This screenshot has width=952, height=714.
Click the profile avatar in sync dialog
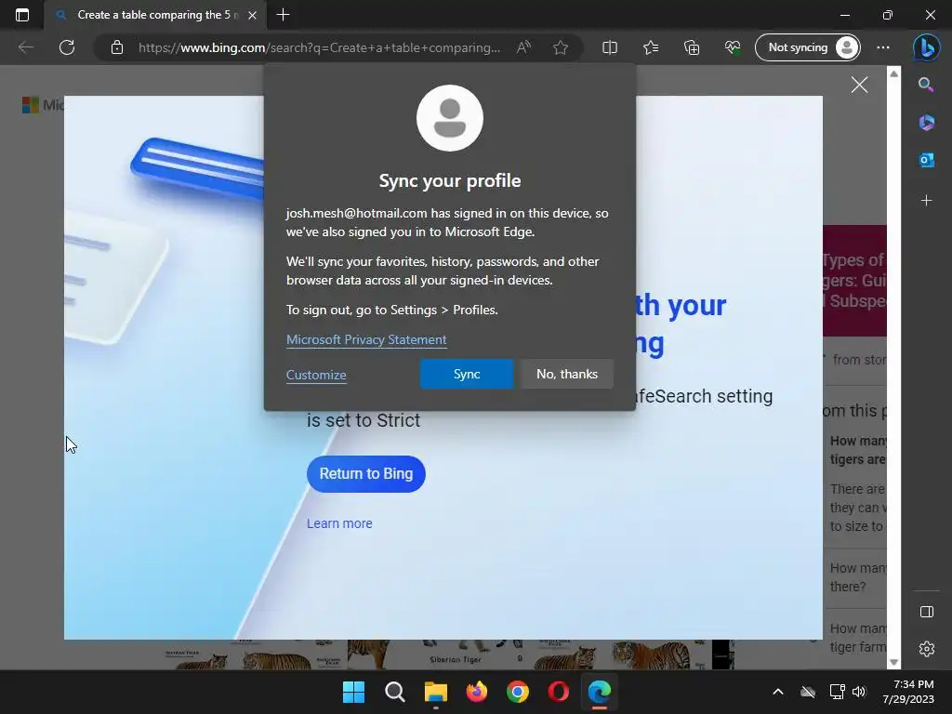tap(450, 118)
